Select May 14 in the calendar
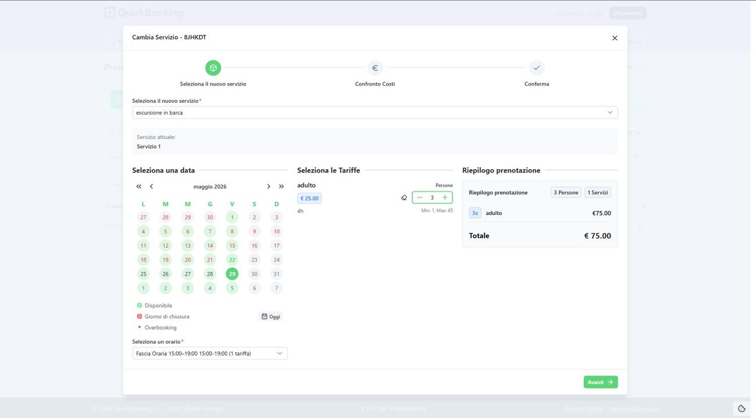This screenshot has height=418, width=756. (x=210, y=245)
